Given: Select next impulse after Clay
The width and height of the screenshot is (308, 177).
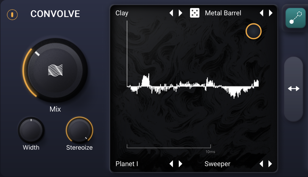Looking at the screenshot, I should [x=180, y=13].
